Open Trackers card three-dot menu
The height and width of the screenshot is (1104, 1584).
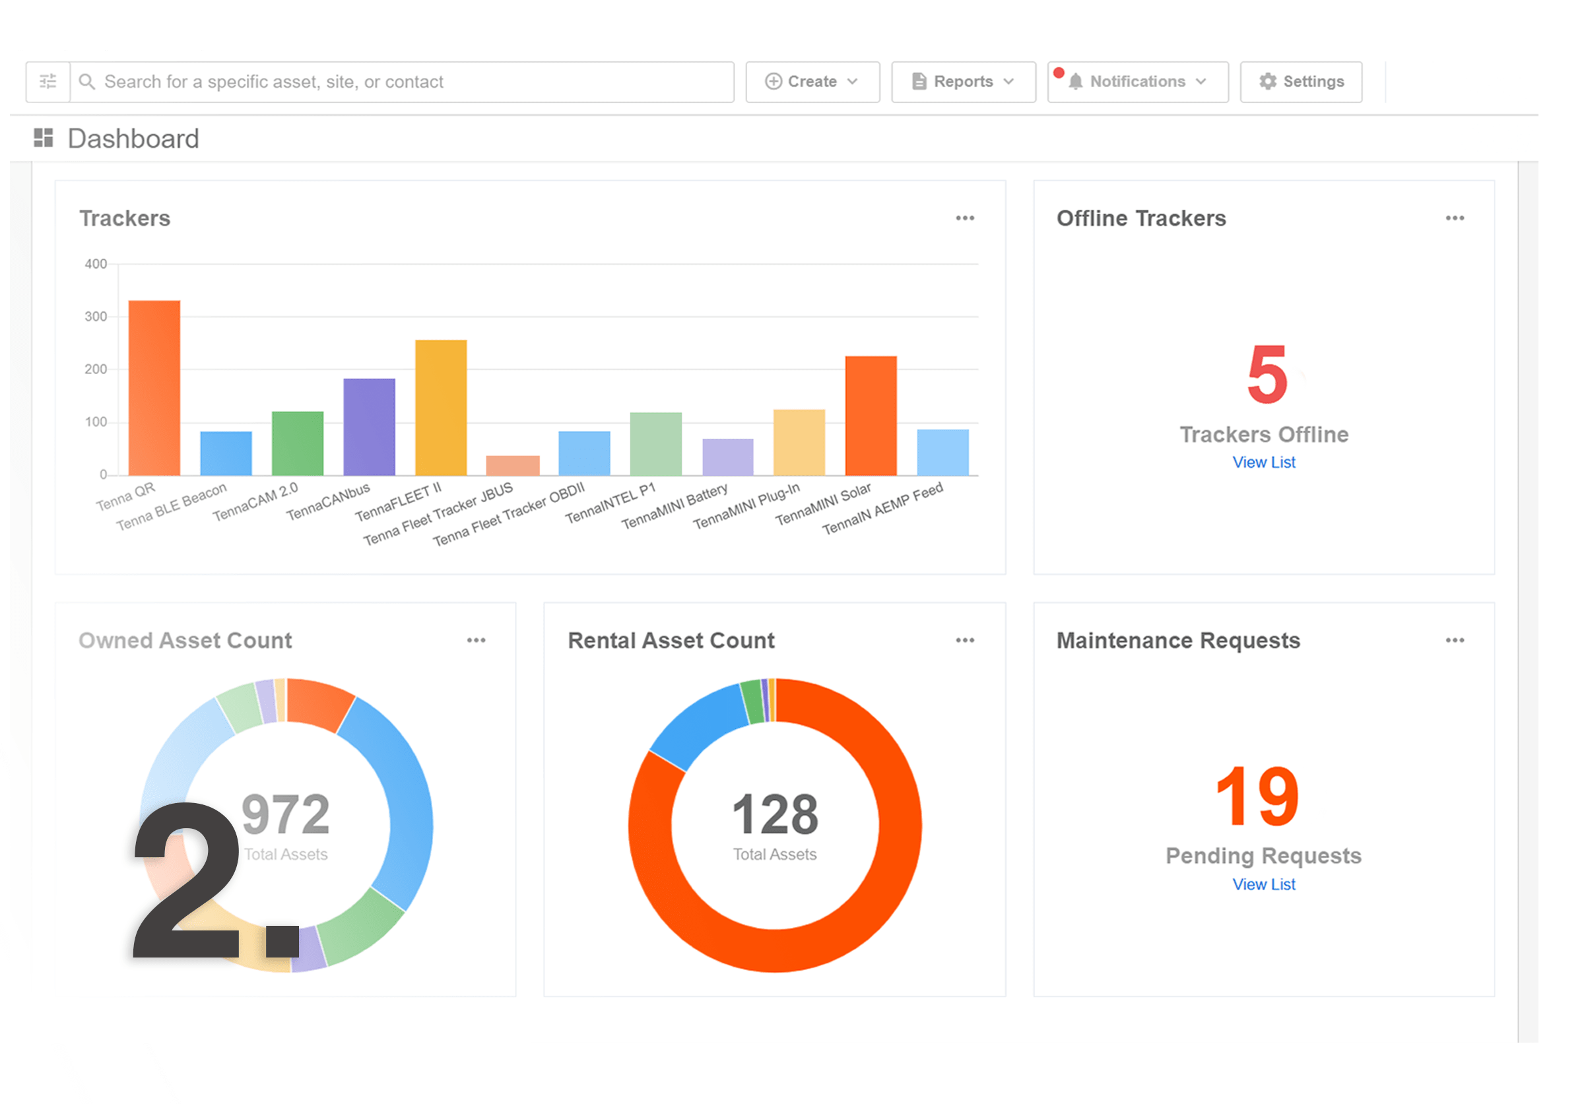click(x=964, y=218)
